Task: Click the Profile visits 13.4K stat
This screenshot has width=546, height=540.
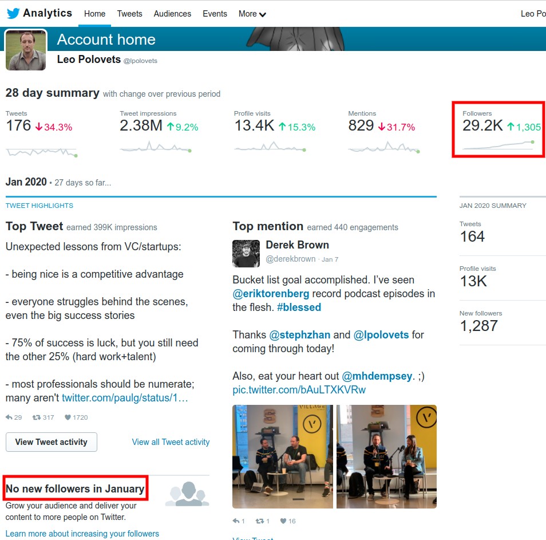Action: click(x=254, y=125)
